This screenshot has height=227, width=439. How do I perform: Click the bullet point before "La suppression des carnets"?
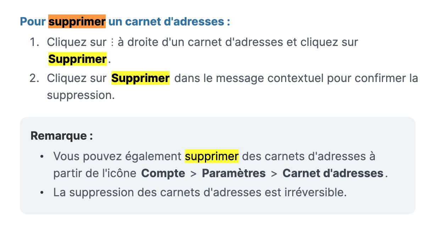[42, 193]
